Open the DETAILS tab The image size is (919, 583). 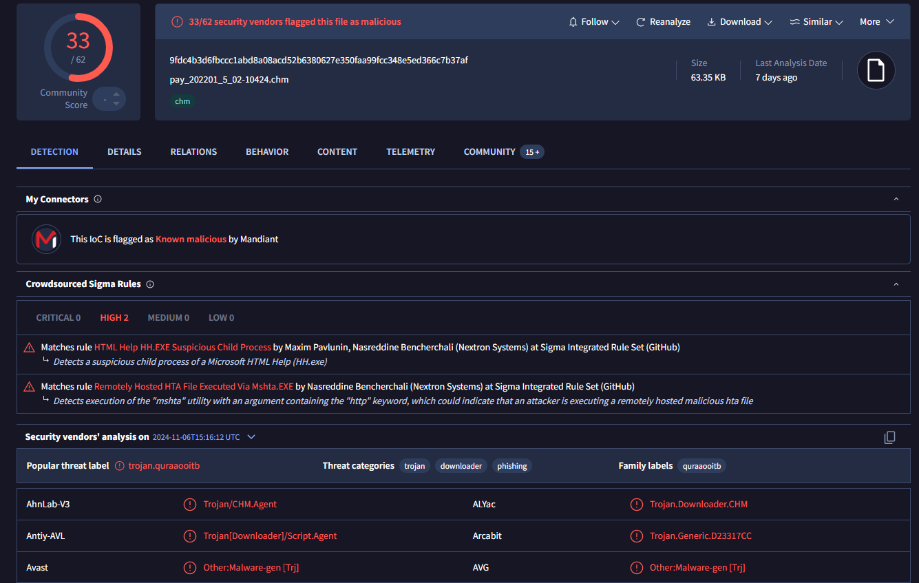pyautogui.click(x=125, y=152)
